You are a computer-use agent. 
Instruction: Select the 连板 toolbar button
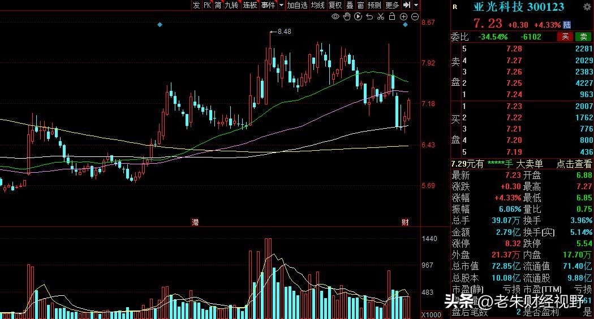point(250,5)
